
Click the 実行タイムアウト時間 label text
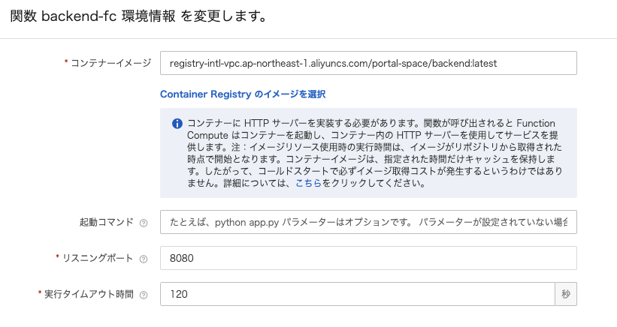tap(89, 294)
